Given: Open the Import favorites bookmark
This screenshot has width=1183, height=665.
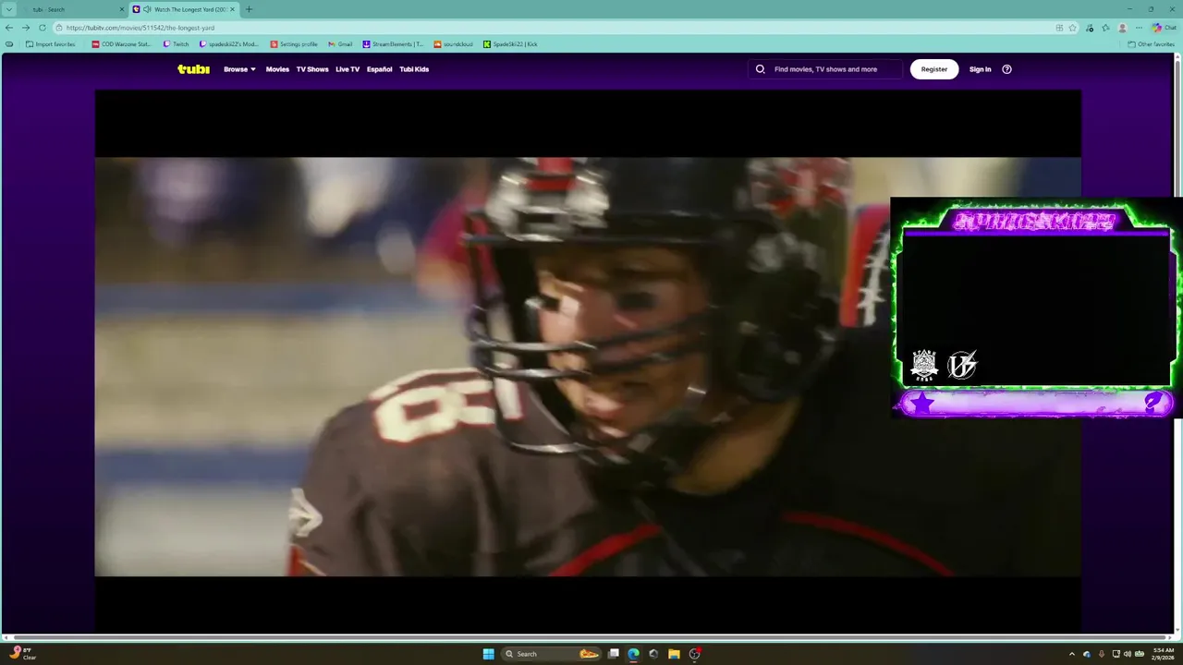Looking at the screenshot, I should pyautogui.click(x=50, y=44).
